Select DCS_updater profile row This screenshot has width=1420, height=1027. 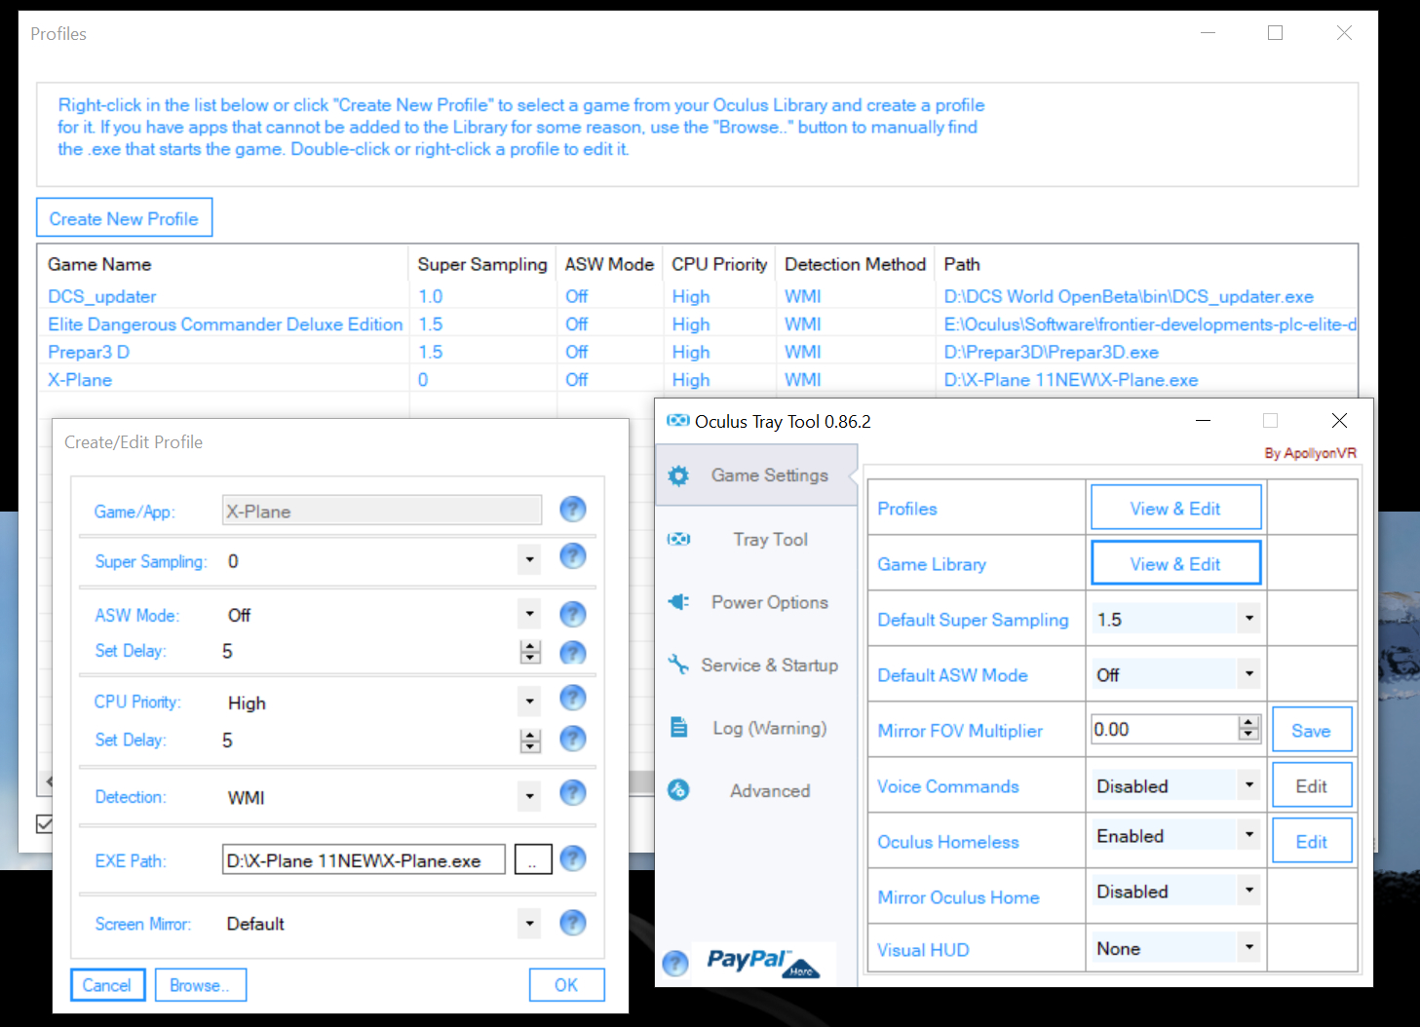[697, 296]
